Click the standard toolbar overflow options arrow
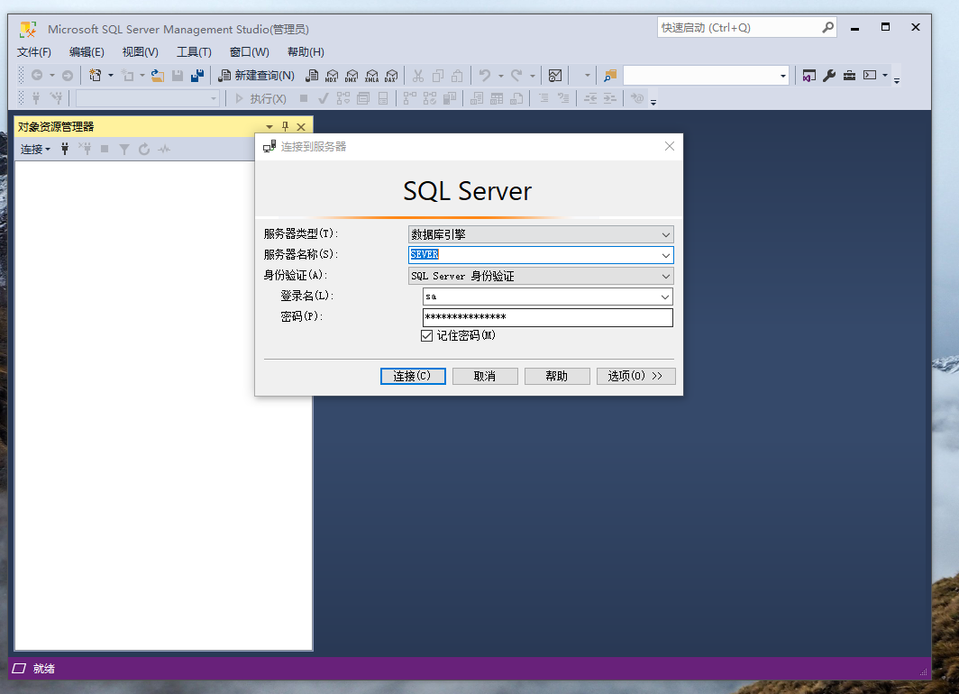The image size is (959, 694). click(x=897, y=80)
